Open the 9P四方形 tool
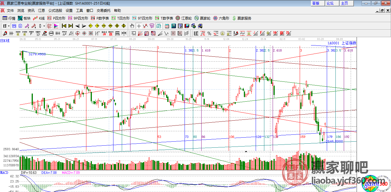The width and height of the screenshot is (391, 192). click(x=78, y=18)
